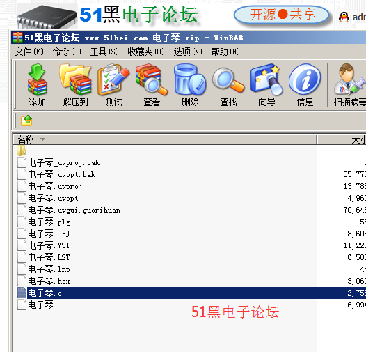The image size is (366, 352).
Task: Click file icon of 电子琴_uvproj.bak row
Action: pos(22,162)
